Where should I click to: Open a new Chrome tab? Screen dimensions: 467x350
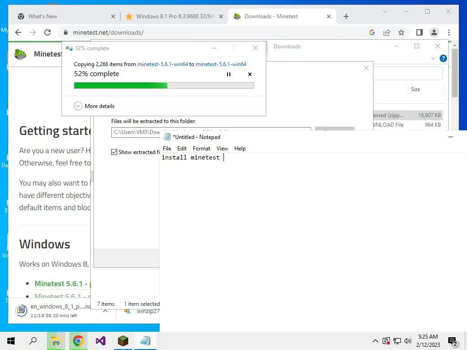346,16
